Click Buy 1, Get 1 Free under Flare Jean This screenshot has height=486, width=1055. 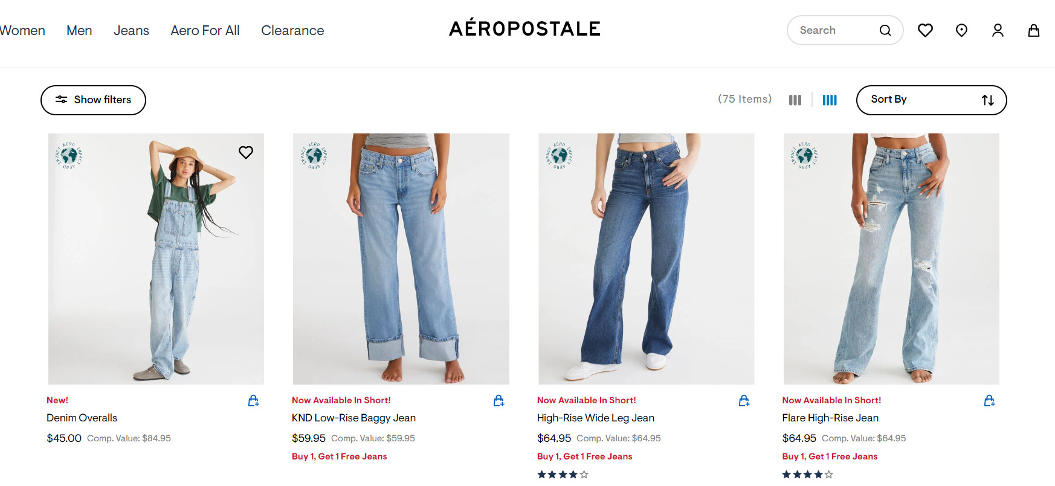click(830, 456)
